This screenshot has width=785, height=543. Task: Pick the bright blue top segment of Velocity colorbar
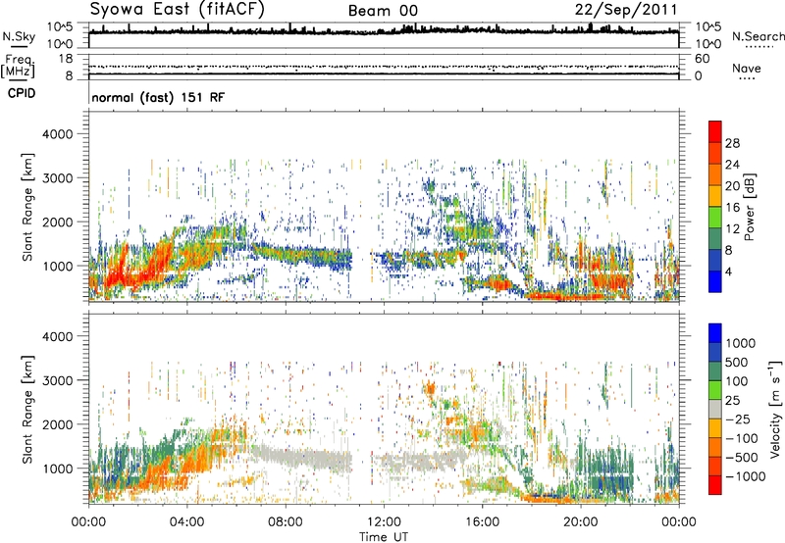715,333
